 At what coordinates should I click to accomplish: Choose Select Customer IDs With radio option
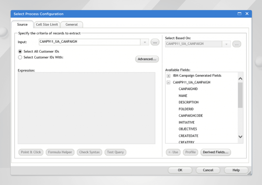[20, 58]
